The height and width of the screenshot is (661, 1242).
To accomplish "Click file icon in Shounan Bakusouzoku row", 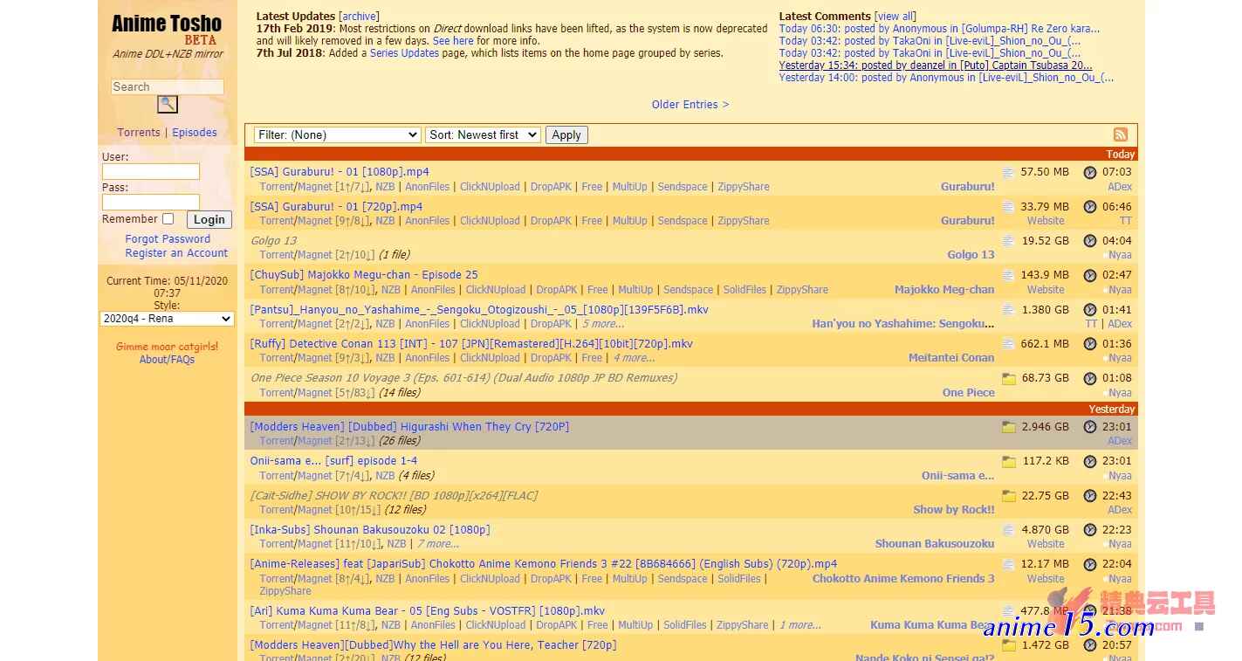I will pos(1009,530).
